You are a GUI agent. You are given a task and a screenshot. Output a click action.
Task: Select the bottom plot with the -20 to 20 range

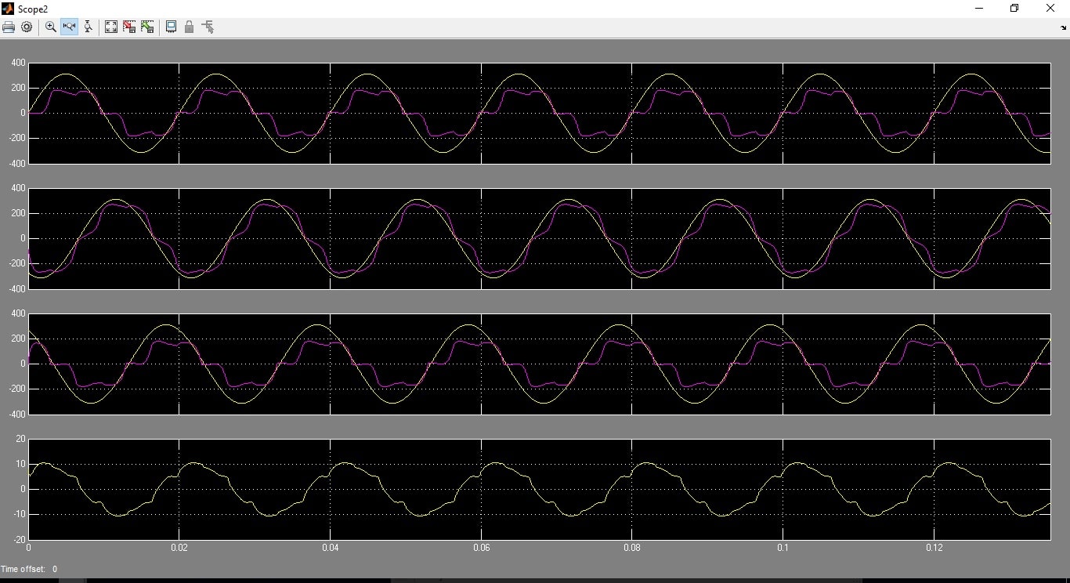(539, 489)
